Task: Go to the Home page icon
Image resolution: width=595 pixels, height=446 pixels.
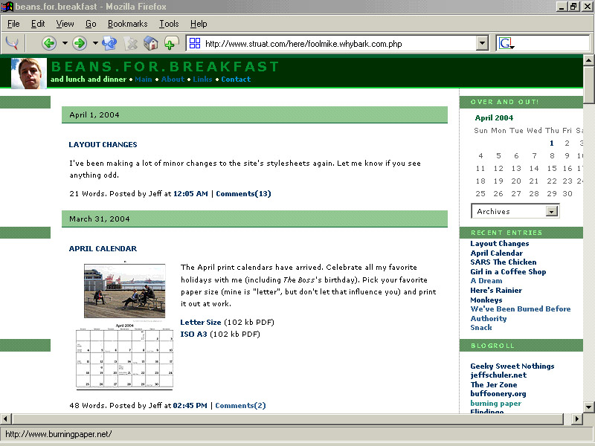Action: click(151, 43)
